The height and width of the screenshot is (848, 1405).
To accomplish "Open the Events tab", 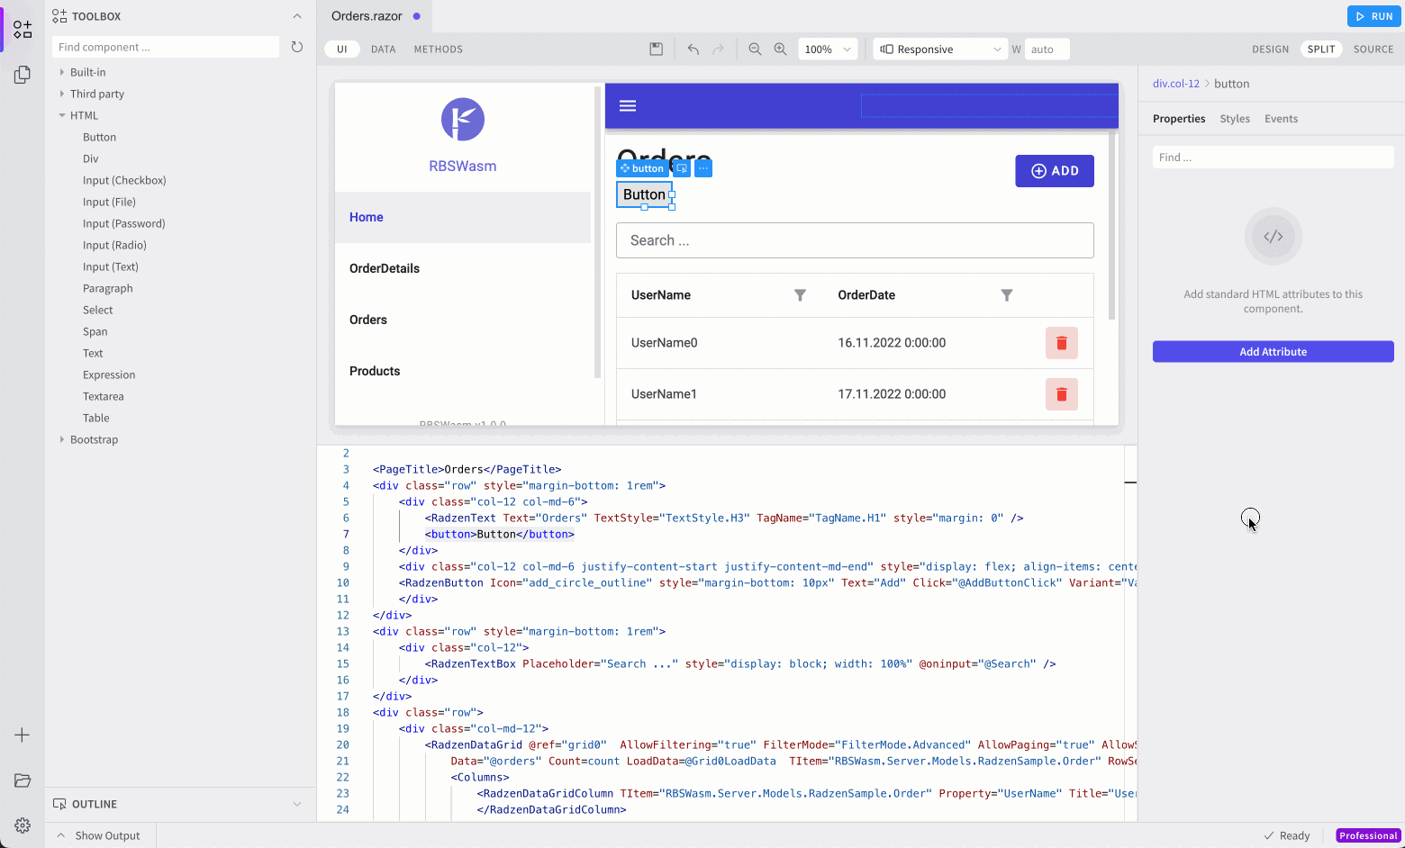I will point(1281,119).
